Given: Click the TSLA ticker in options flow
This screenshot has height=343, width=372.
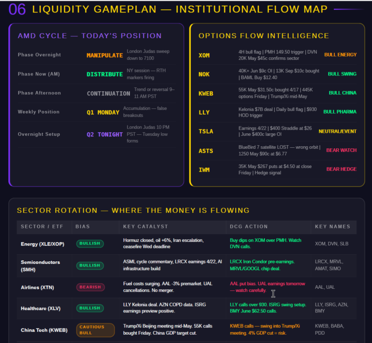Looking at the screenshot, I should coord(206,131).
